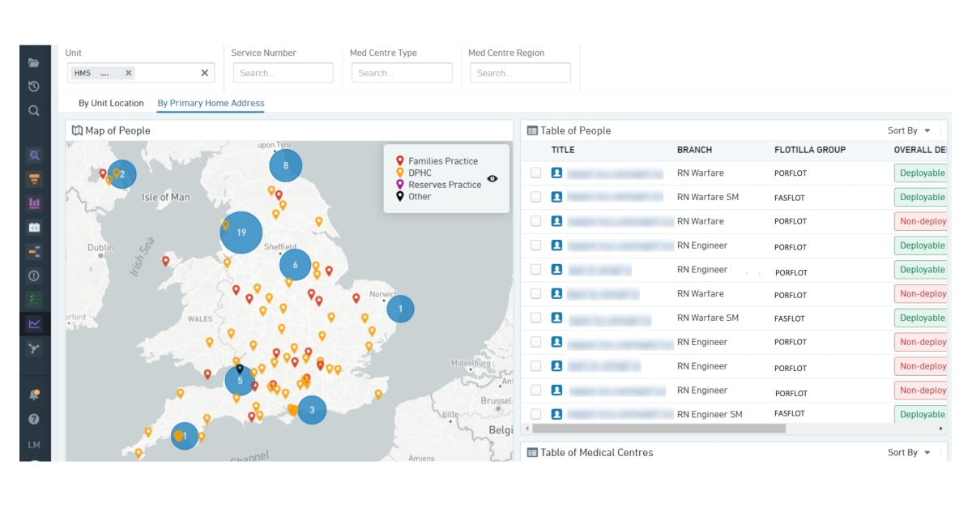Remove the HMS chip from the Unit filter
The height and width of the screenshot is (508, 972).
point(128,72)
